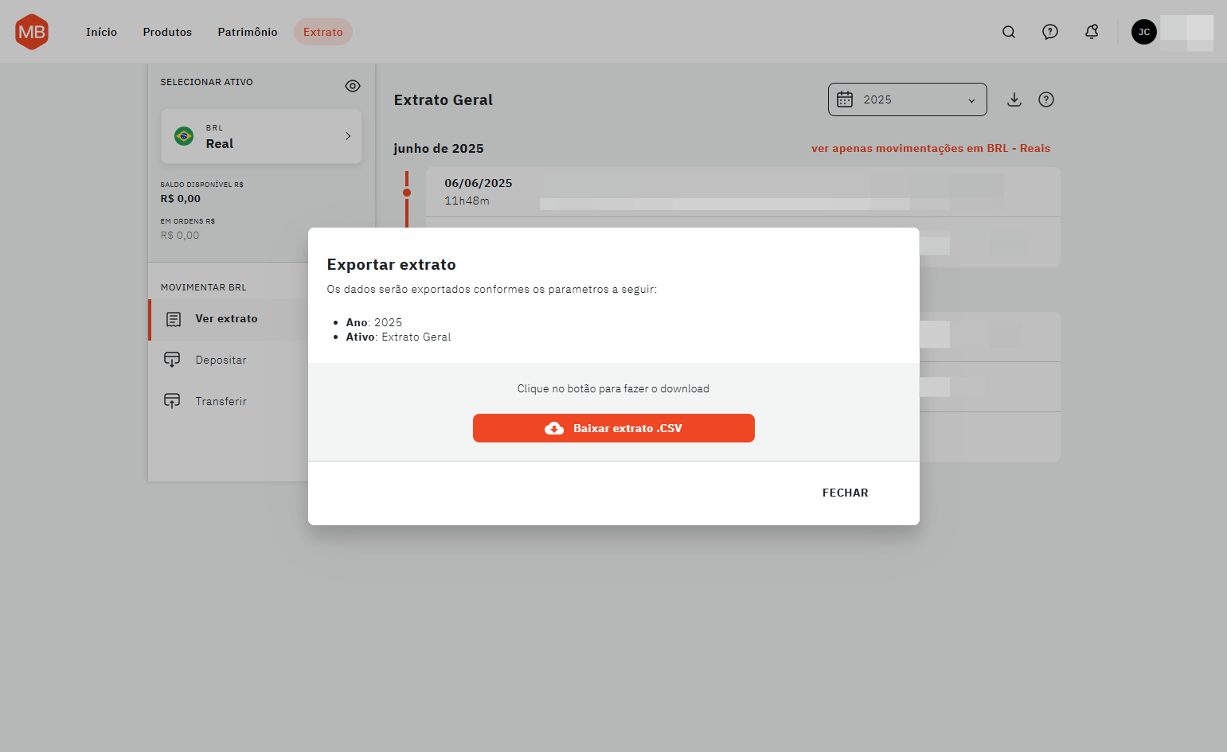This screenshot has width=1227, height=752.
Task: Click the download extrato arrow icon
Action: tap(1014, 99)
